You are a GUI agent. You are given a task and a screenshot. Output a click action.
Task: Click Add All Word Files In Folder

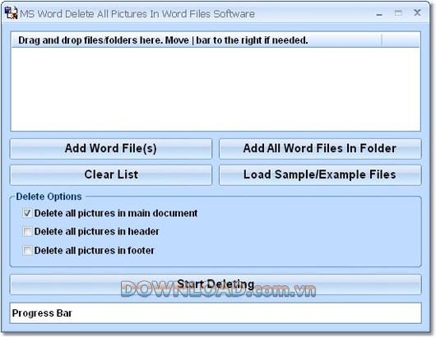click(320, 148)
